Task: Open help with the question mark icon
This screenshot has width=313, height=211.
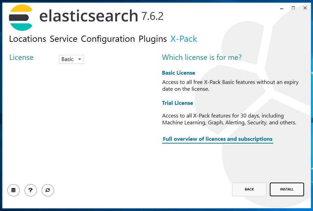Action: [31, 190]
